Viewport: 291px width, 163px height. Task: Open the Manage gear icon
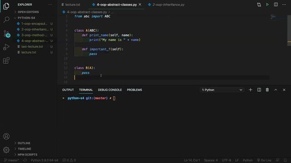[6, 150]
